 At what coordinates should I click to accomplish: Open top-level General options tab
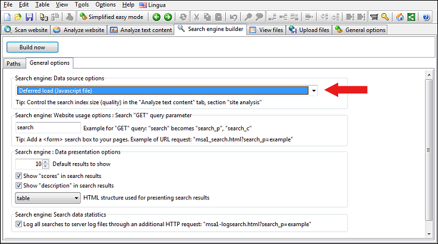360,30
